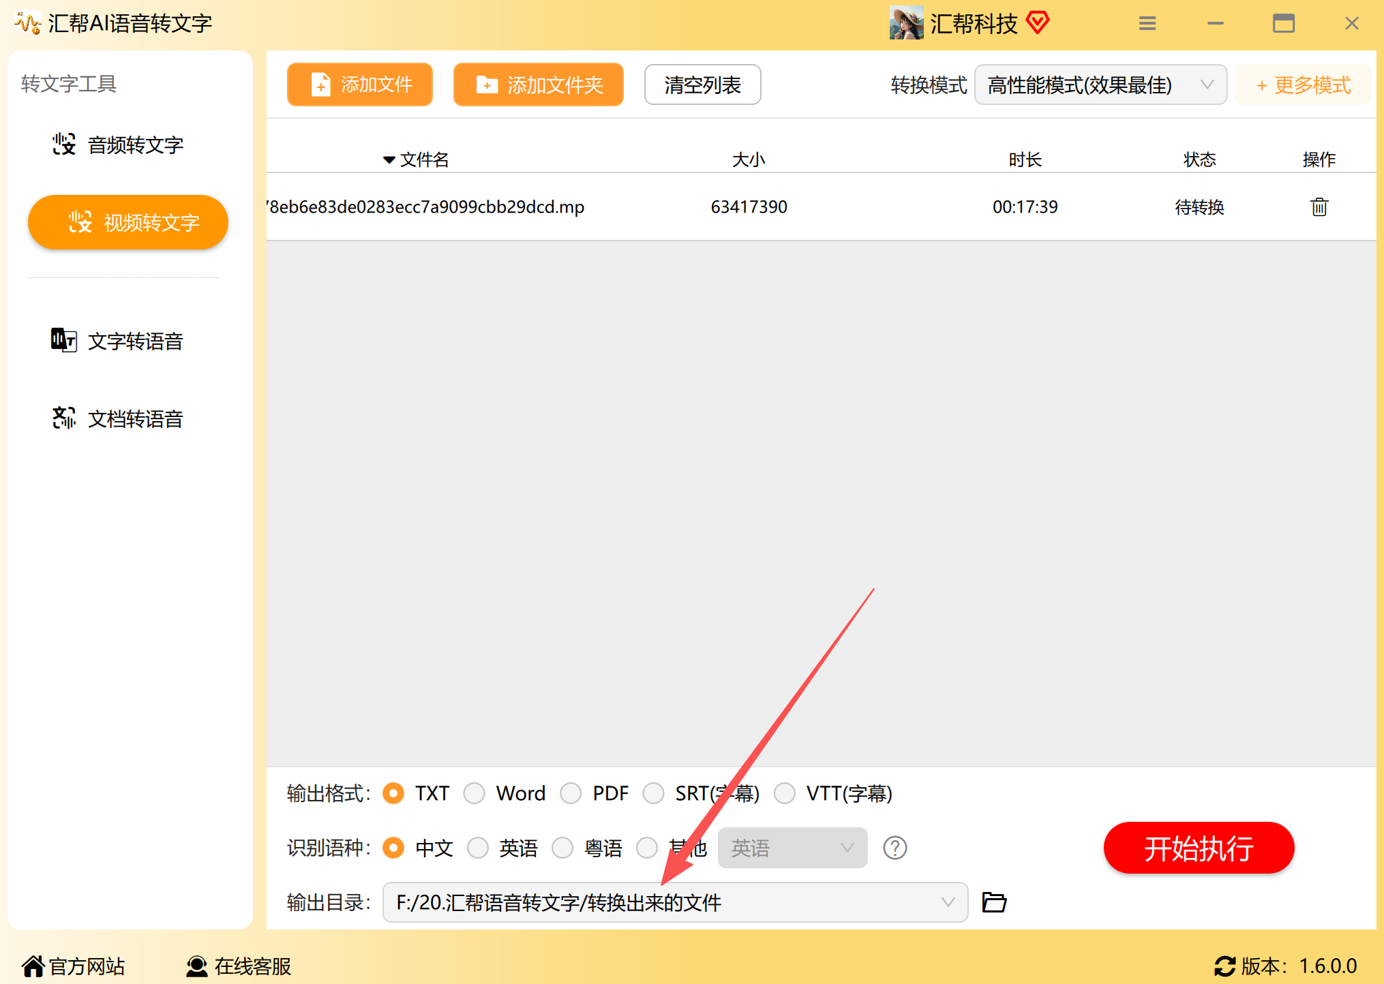1384x984 pixels.
Task: Click the VIP diamond badge icon
Action: pyautogui.click(x=1038, y=23)
